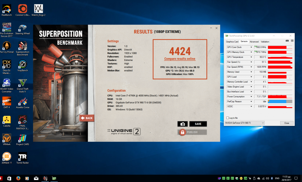The height and width of the screenshot is (182, 302).
Task: Select the VrayBench desktop shortcut
Action: (x=23, y=66)
